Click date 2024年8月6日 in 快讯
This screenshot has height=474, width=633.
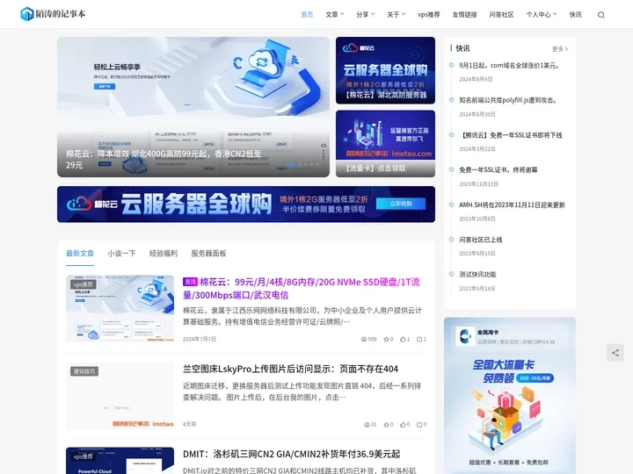click(x=476, y=79)
